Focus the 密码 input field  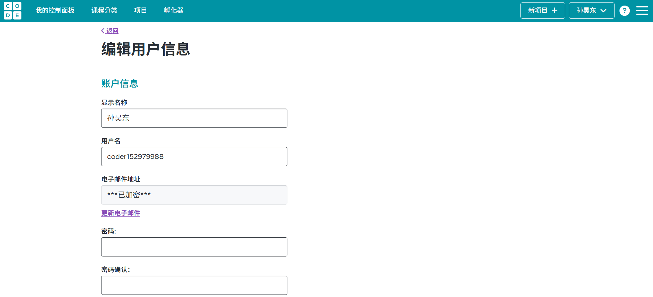pyautogui.click(x=194, y=247)
